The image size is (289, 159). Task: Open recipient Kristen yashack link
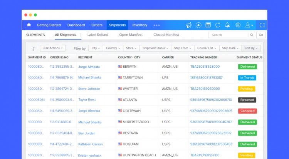pyautogui.click(x=90, y=156)
